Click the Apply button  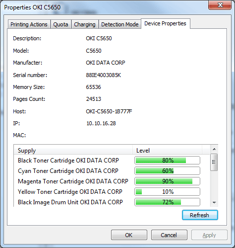click(209, 235)
